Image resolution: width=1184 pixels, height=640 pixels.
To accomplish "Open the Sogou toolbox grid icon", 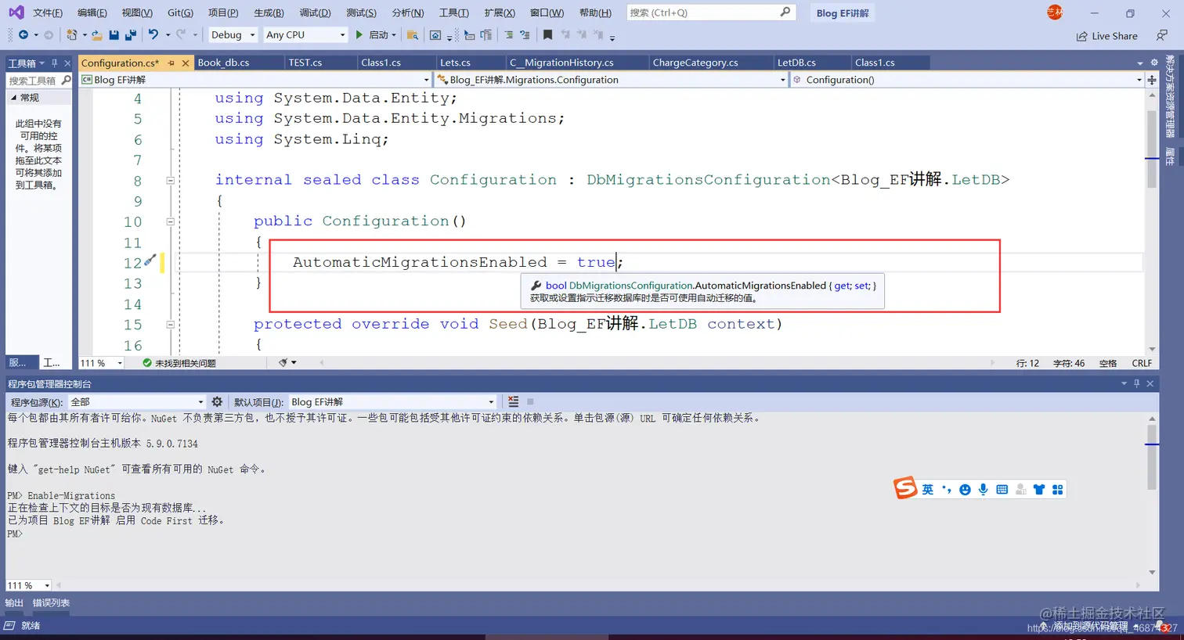I will (1058, 490).
